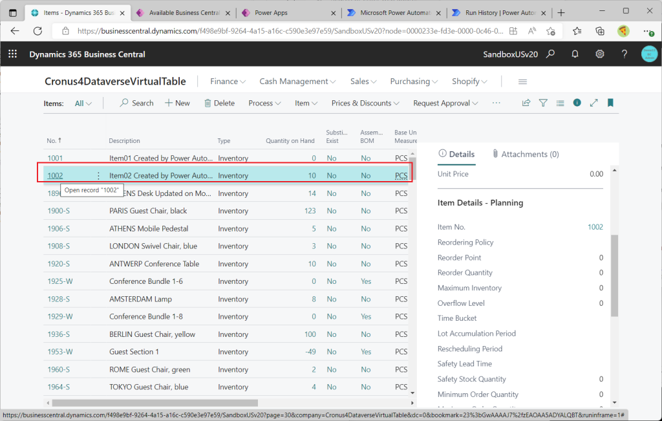Open item record 1002 link
The image size is (662, 421).
coord(55,176)
